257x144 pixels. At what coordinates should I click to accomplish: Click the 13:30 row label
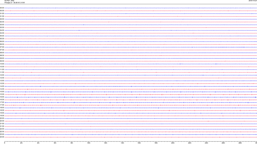point(2,83)
